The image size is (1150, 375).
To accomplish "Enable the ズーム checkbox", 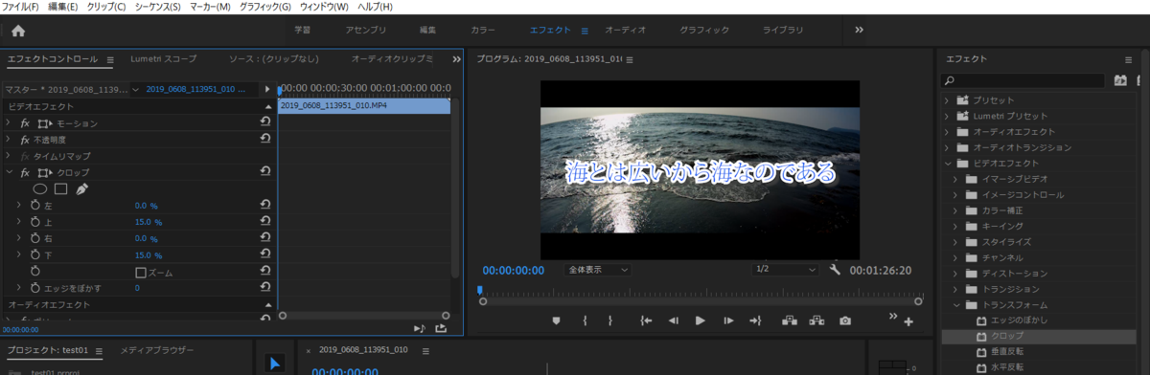I will tap(140, 272).
